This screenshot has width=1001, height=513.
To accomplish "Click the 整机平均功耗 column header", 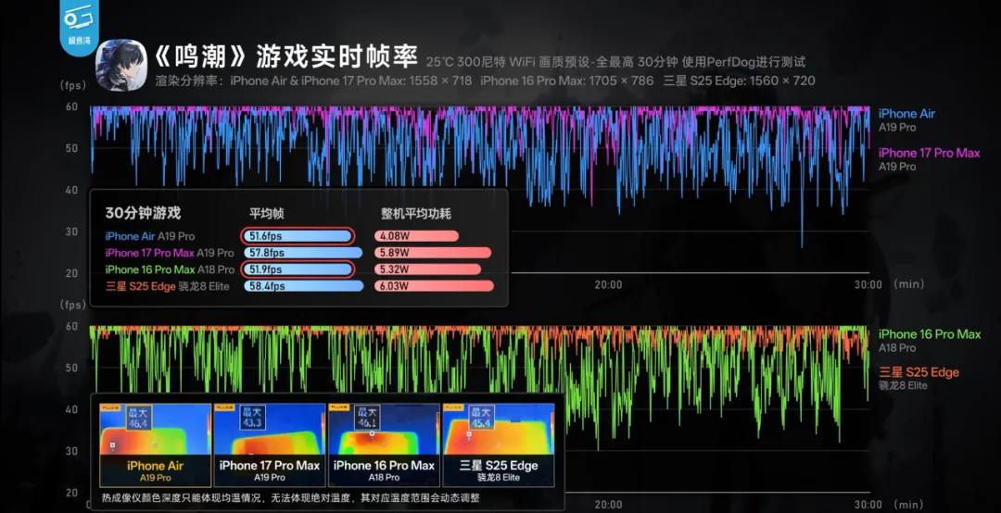I will tap(416, 213).
